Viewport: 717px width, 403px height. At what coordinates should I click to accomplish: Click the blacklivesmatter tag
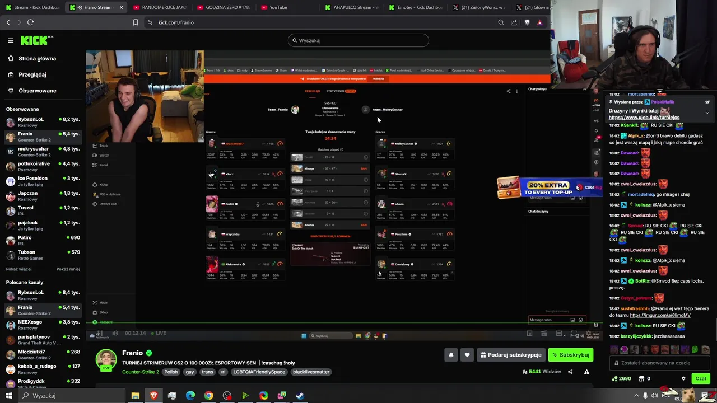click(311, 372)
